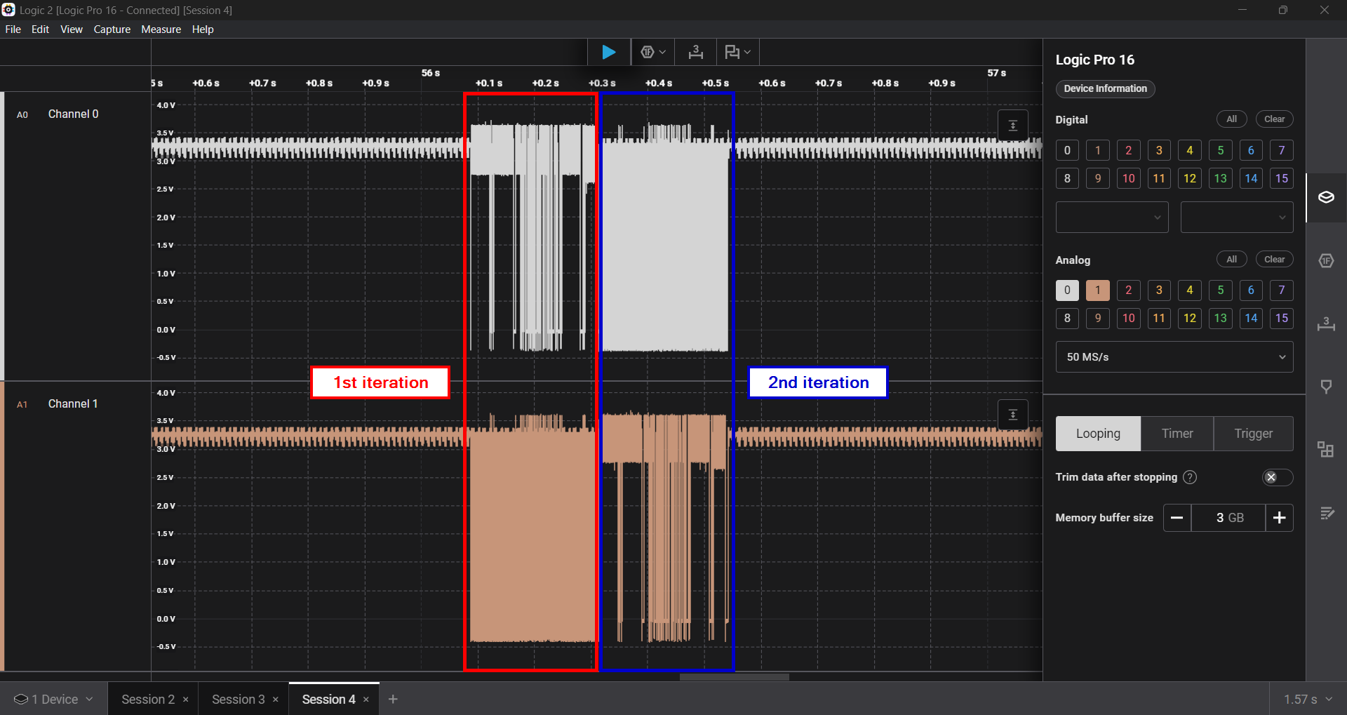Open the Device Settings sidebar panel
This screenshot has height=715, width=1347.
click(1325, 197)
